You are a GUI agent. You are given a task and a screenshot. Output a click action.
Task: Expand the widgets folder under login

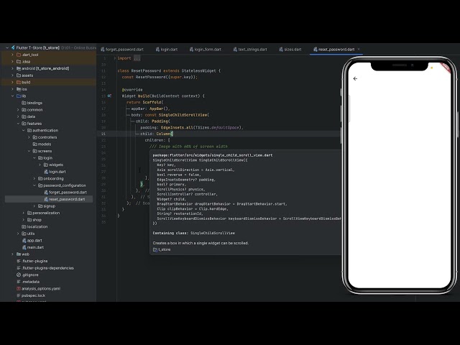pos(40,165)
